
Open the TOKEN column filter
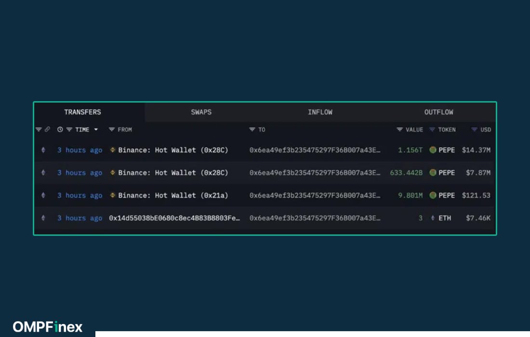(x=432, y=130)
